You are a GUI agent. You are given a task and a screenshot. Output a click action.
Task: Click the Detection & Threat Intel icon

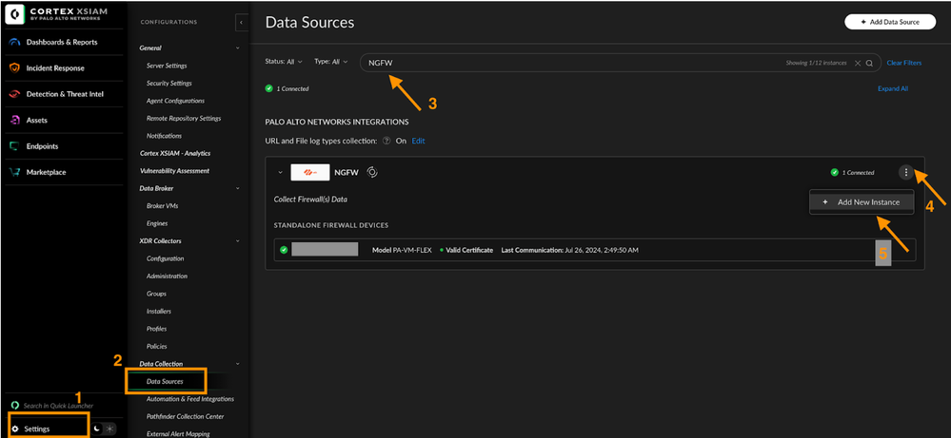[x=15, y=94]
